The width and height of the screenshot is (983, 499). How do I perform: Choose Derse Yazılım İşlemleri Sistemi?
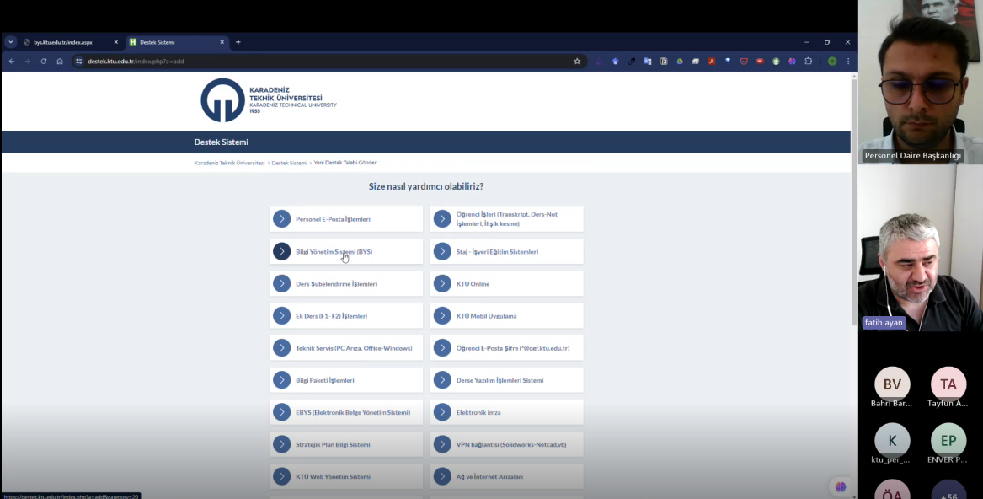coord(506,380)
